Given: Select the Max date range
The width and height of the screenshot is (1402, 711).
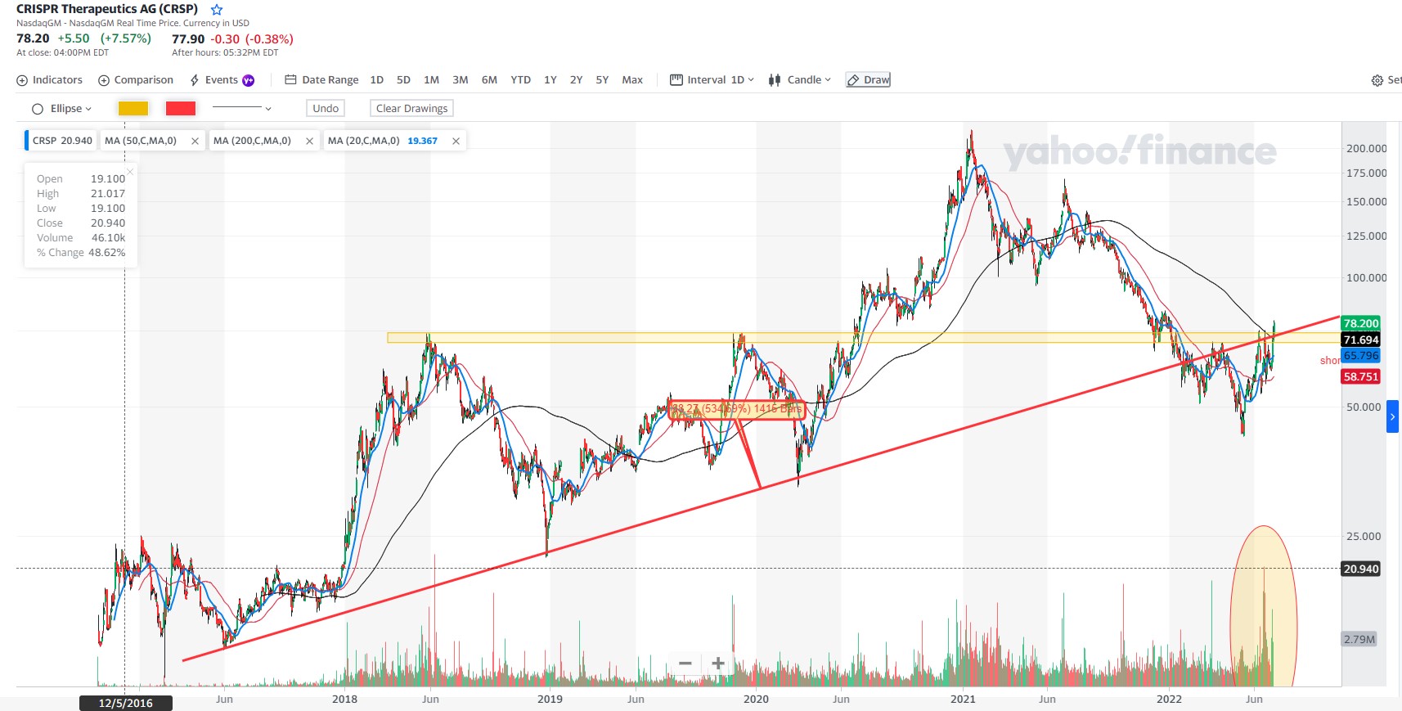Looking at the screenshot, I should tap(632, 80).
